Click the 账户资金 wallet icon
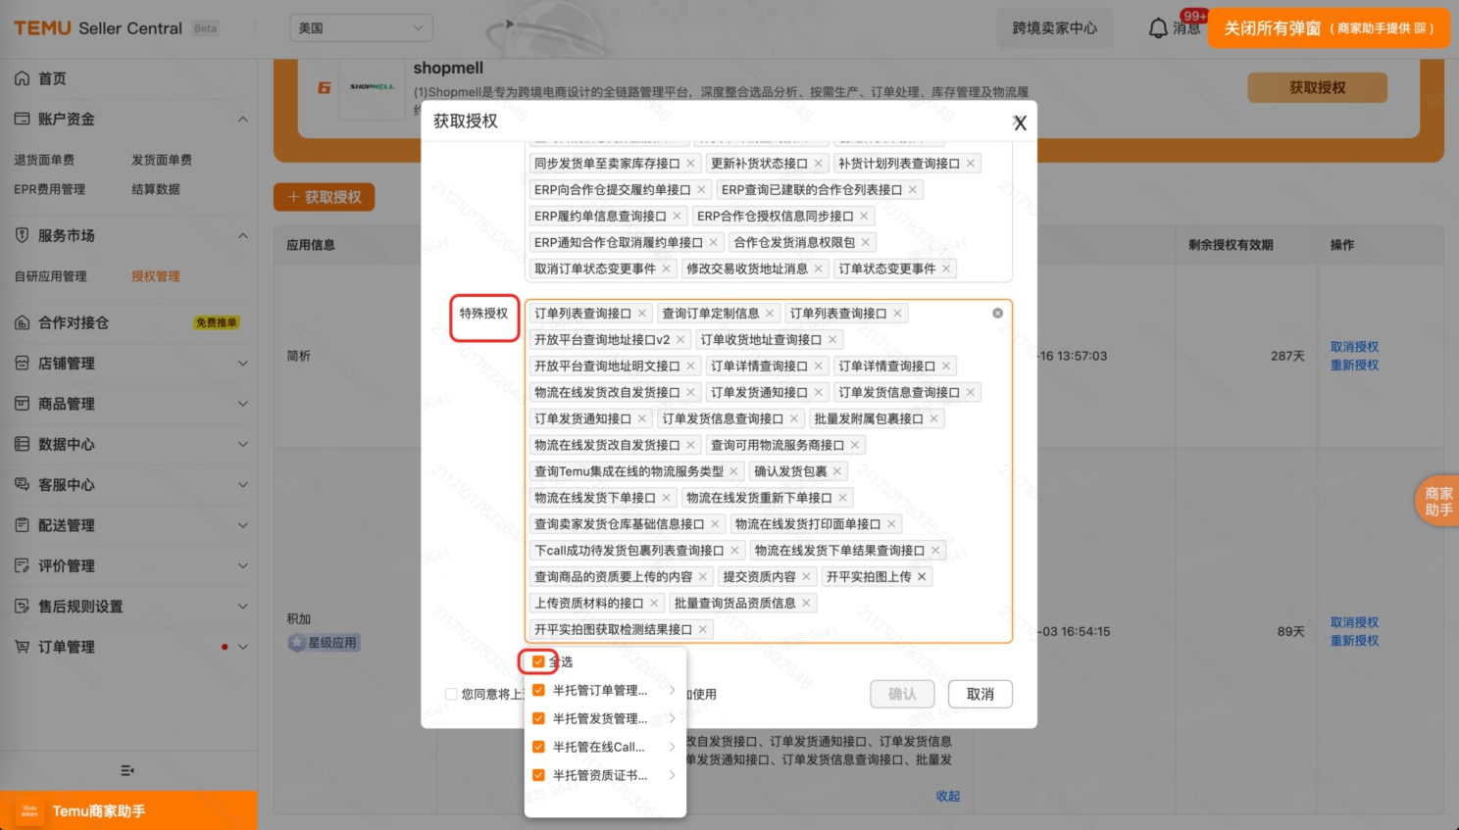1459x830 pixels. click(22, 119)
